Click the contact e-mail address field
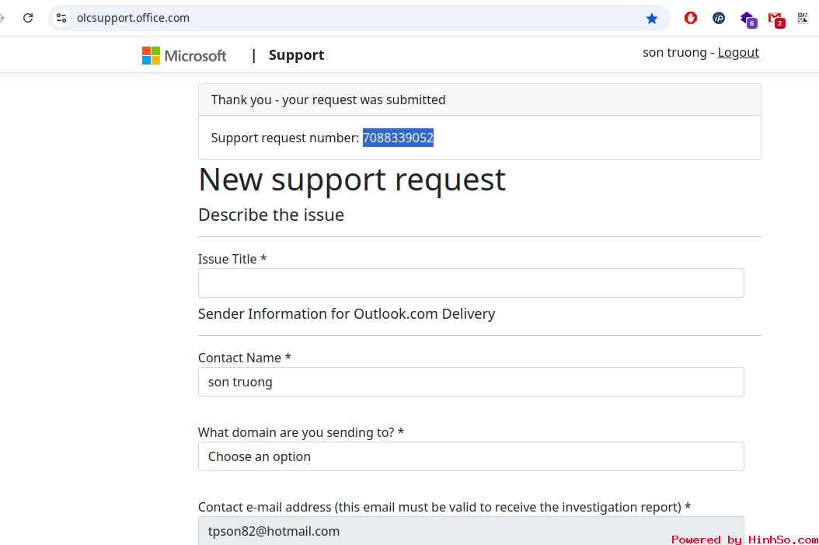This screenshot has height=545, width=819. (x=471, y=531)
